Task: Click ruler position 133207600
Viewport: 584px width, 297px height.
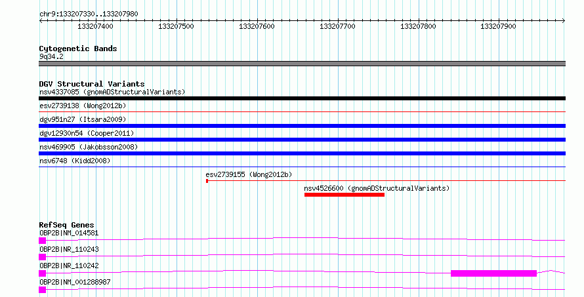Action: [257, 26]
